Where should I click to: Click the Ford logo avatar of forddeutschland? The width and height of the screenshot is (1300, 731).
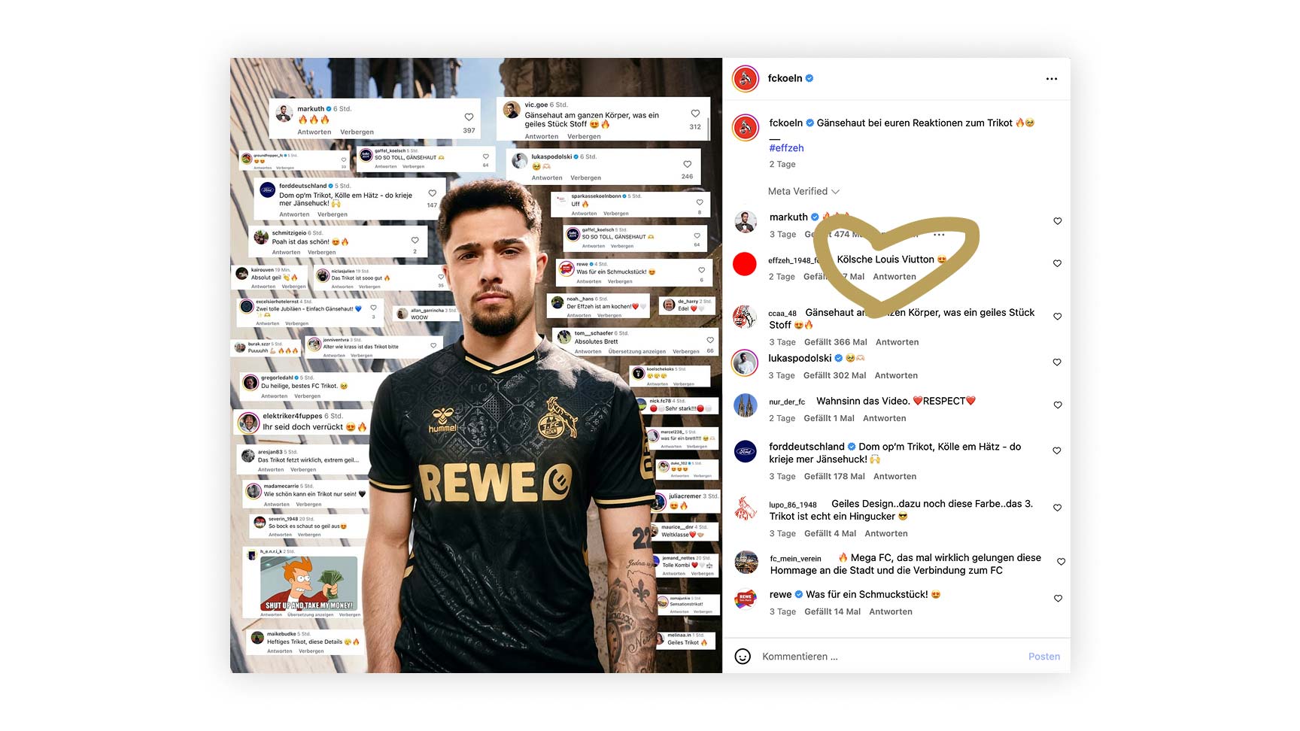(x=745, y=451)
